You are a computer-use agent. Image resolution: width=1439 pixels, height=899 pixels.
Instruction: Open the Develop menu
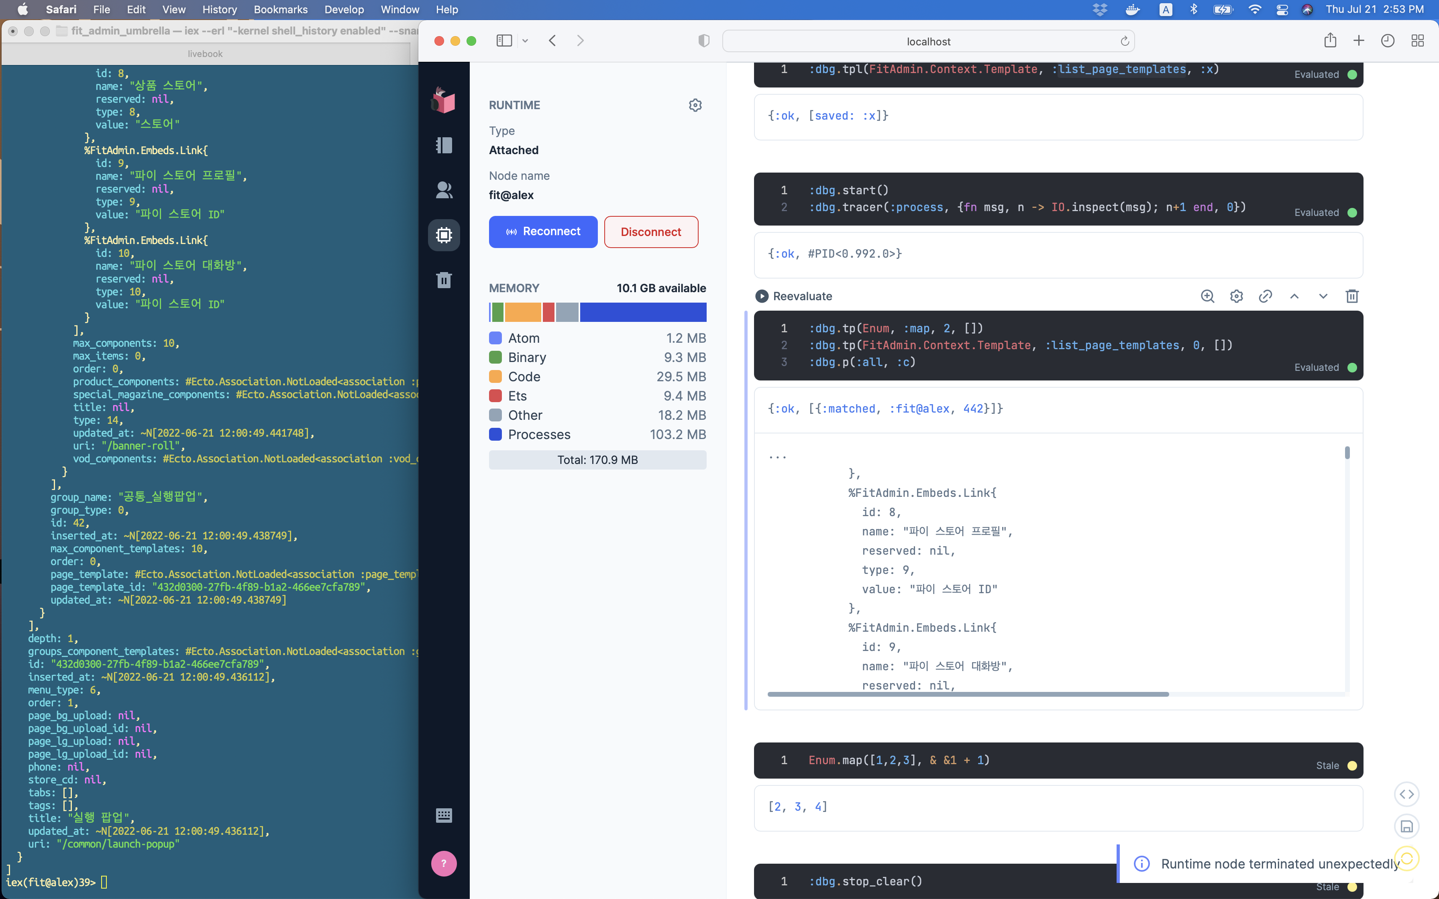pyautogui.click(x=344, y=10)
